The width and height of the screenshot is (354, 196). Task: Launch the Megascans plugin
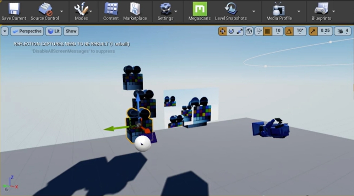pyautogui.click(x=200, y=11)
